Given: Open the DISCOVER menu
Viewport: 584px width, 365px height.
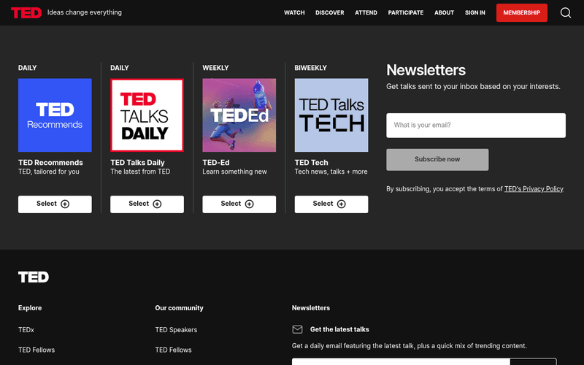Looking at the screenshot, I should pyautogui.click(x=330, y=12).
